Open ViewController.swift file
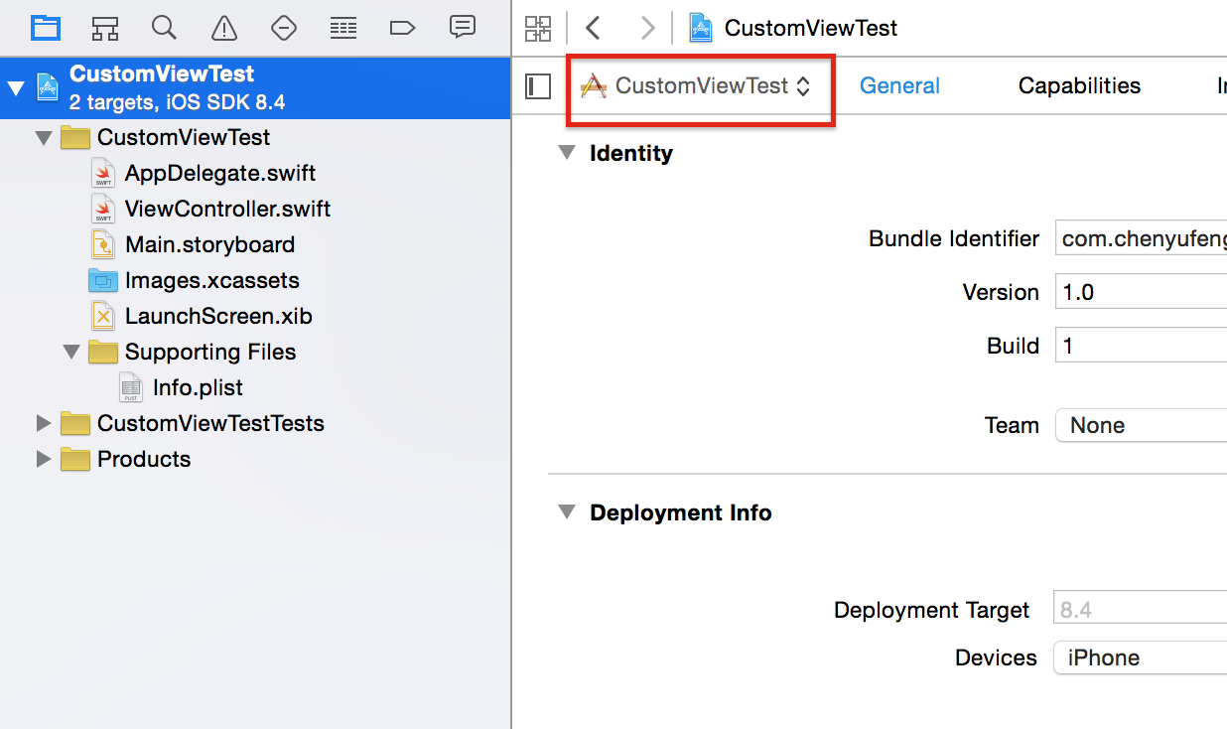This screenshot has width=1227, height=729. tap(227, 209)
